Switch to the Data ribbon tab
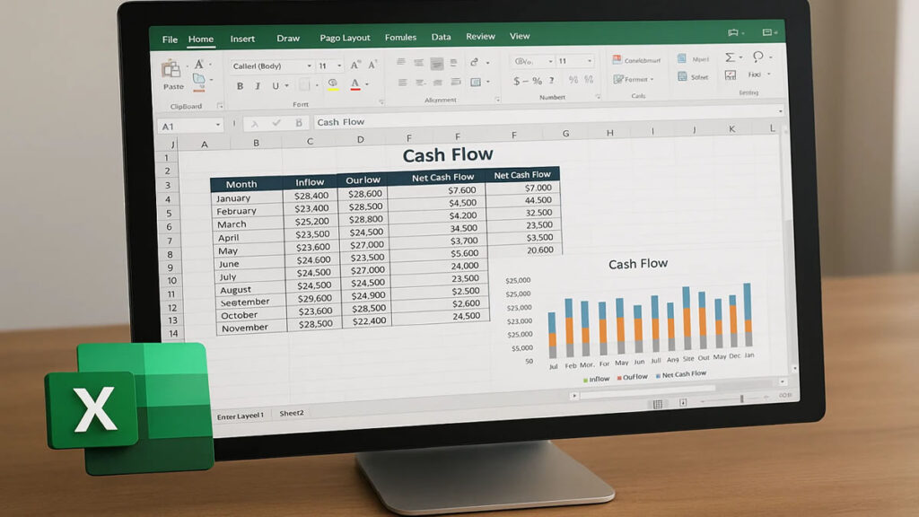 pyautogui.click(x=441, y=37)
